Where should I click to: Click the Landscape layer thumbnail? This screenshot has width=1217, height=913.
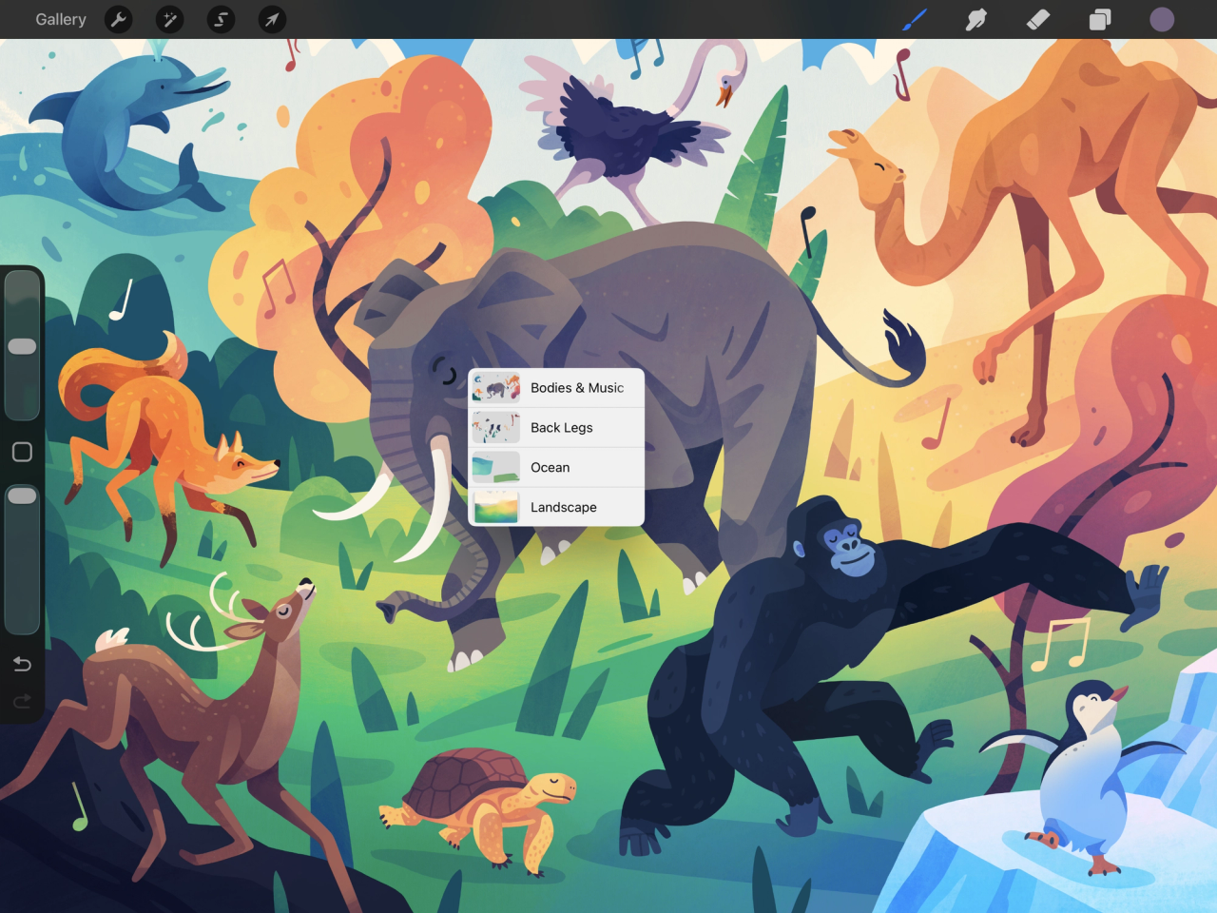tap(496, 507)
